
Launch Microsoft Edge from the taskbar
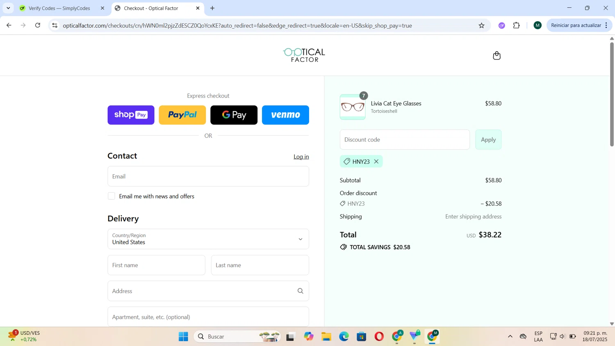[x=344, y=337]
